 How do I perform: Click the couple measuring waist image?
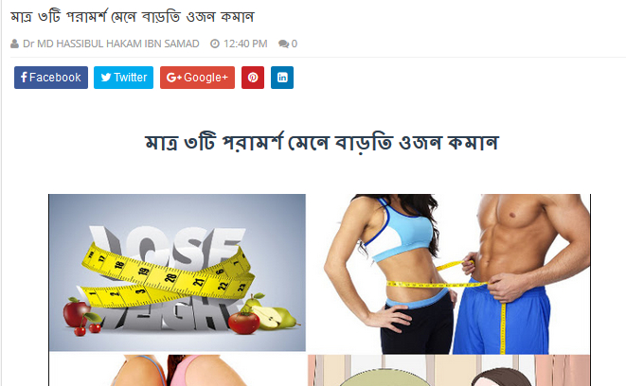pyautogui.click(x=449, y=274)
